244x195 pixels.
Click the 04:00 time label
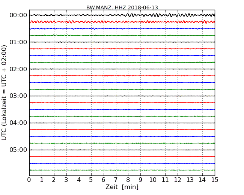point(18,123)
